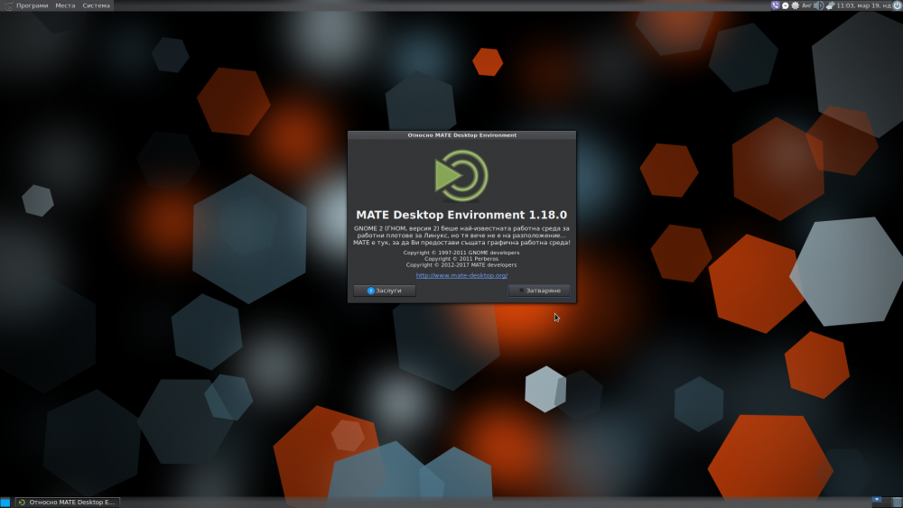Open the volume control speaker icon
903x508 pixels.
[x=819, y=5]
